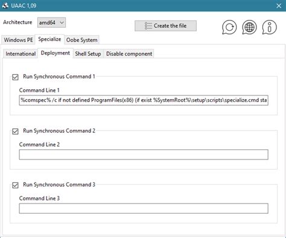The image size is (286, 238).
Task: Open the globe website icon
Action: coord(249,27)
